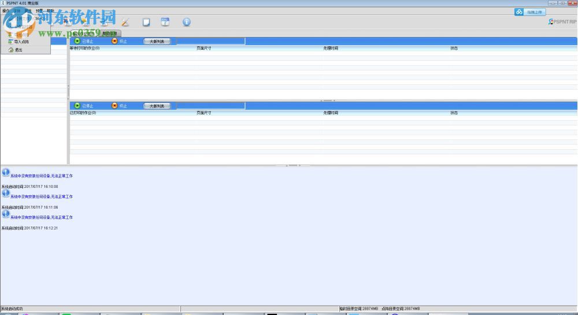Click the refresh list button in printed jobs panel
The height and width of the screenshot is (315, 578).
tap(157, 106)
